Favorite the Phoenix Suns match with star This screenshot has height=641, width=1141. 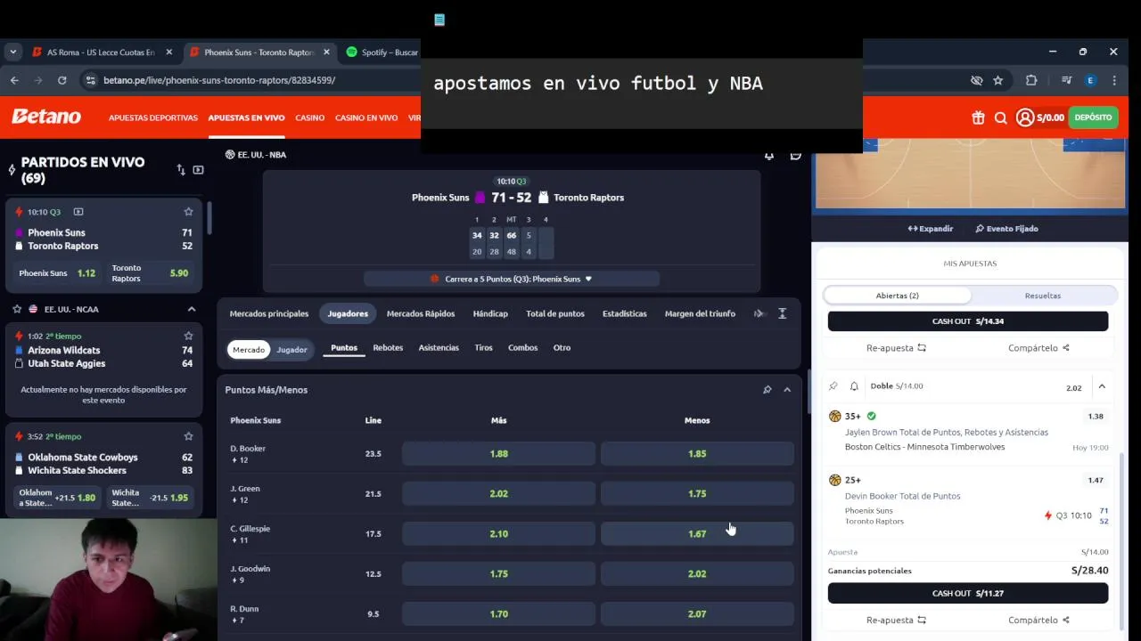[188, 212]
